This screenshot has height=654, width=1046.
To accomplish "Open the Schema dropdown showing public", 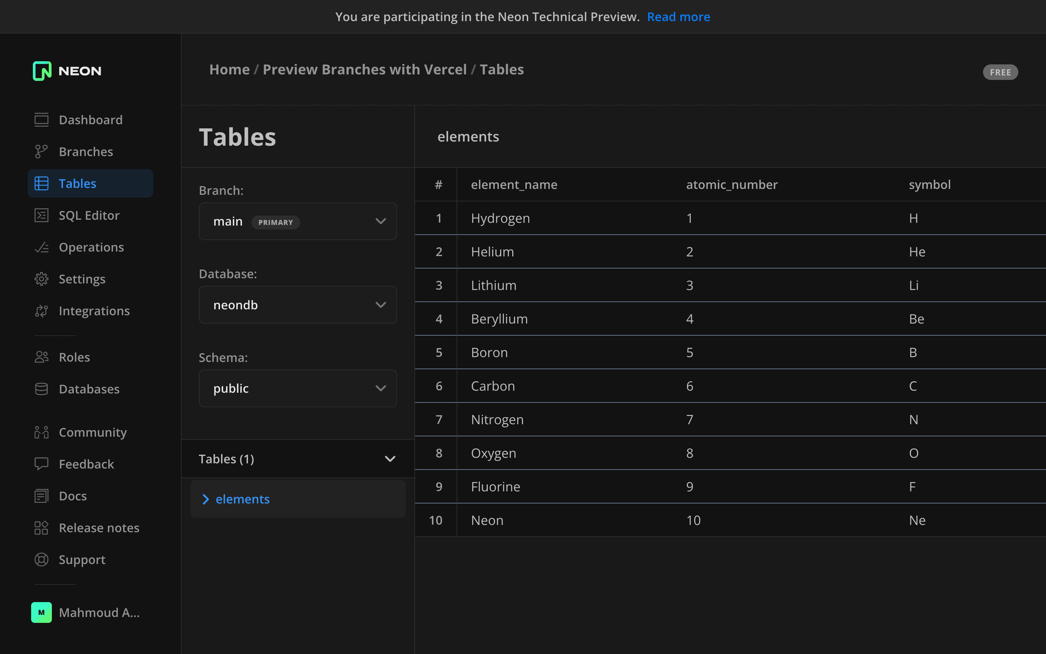I will click(297, 388).
